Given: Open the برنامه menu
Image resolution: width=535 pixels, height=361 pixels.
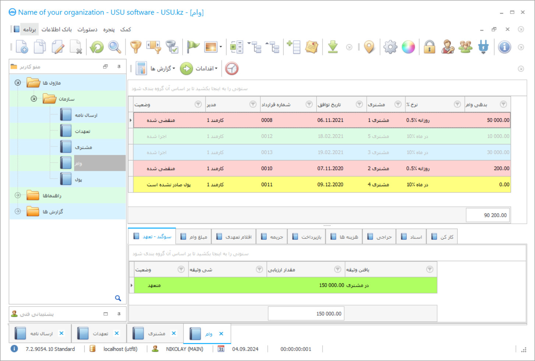Looking at the screenshot, I should coord(29,29).
